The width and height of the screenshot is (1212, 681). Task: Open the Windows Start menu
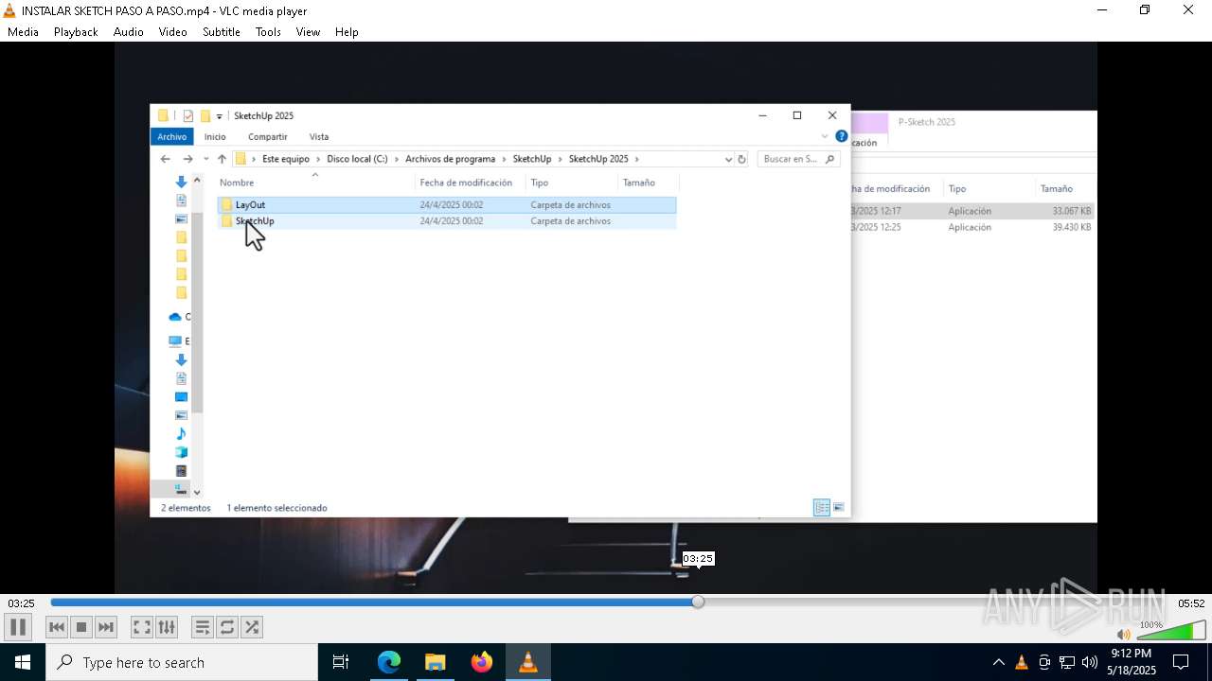click(23, 662)
